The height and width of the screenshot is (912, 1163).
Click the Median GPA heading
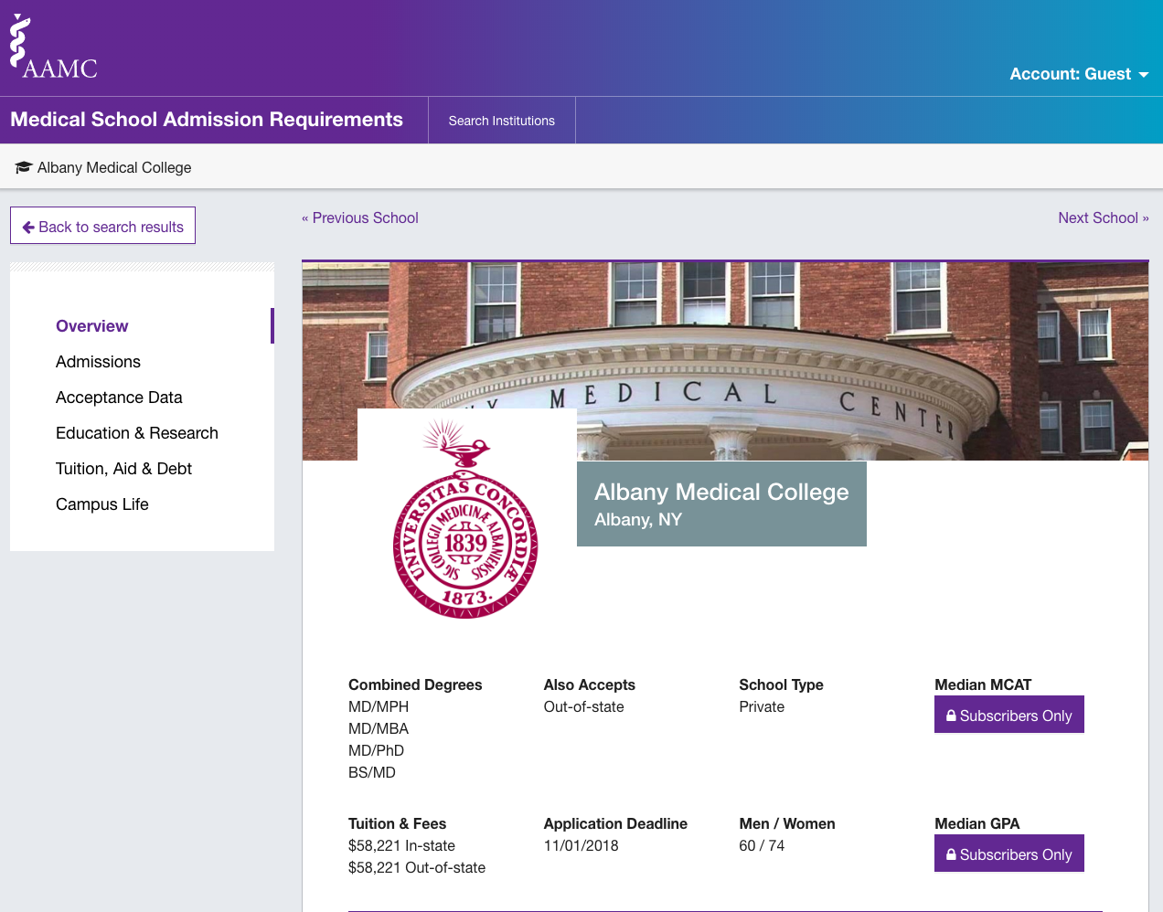tap(977, 823)
